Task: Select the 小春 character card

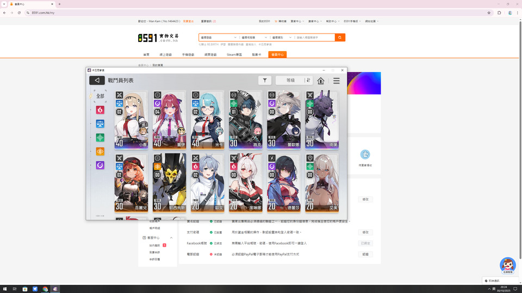Action: [x=131, y=119]
